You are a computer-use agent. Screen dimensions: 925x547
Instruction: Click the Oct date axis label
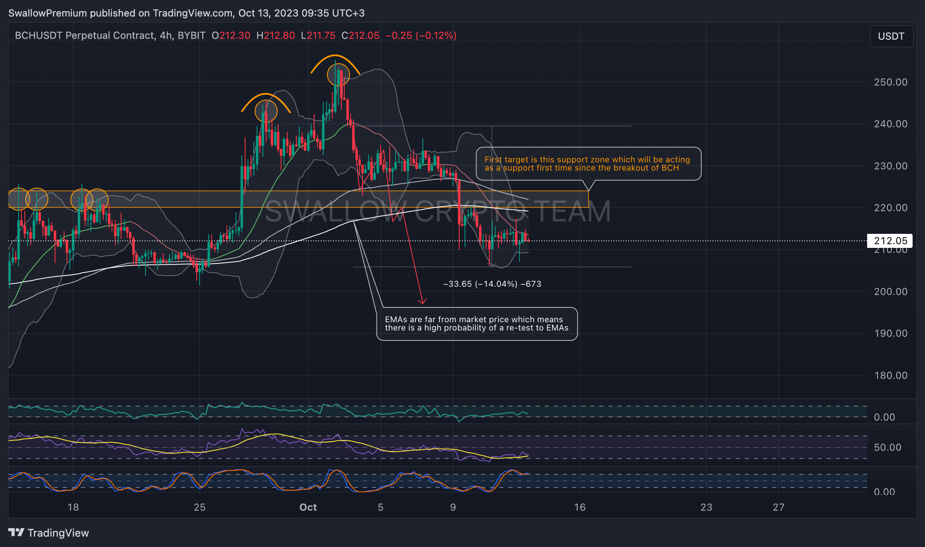point(308,507)
